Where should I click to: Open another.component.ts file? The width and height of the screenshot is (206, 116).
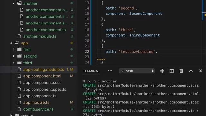click(x=46, y=30)
